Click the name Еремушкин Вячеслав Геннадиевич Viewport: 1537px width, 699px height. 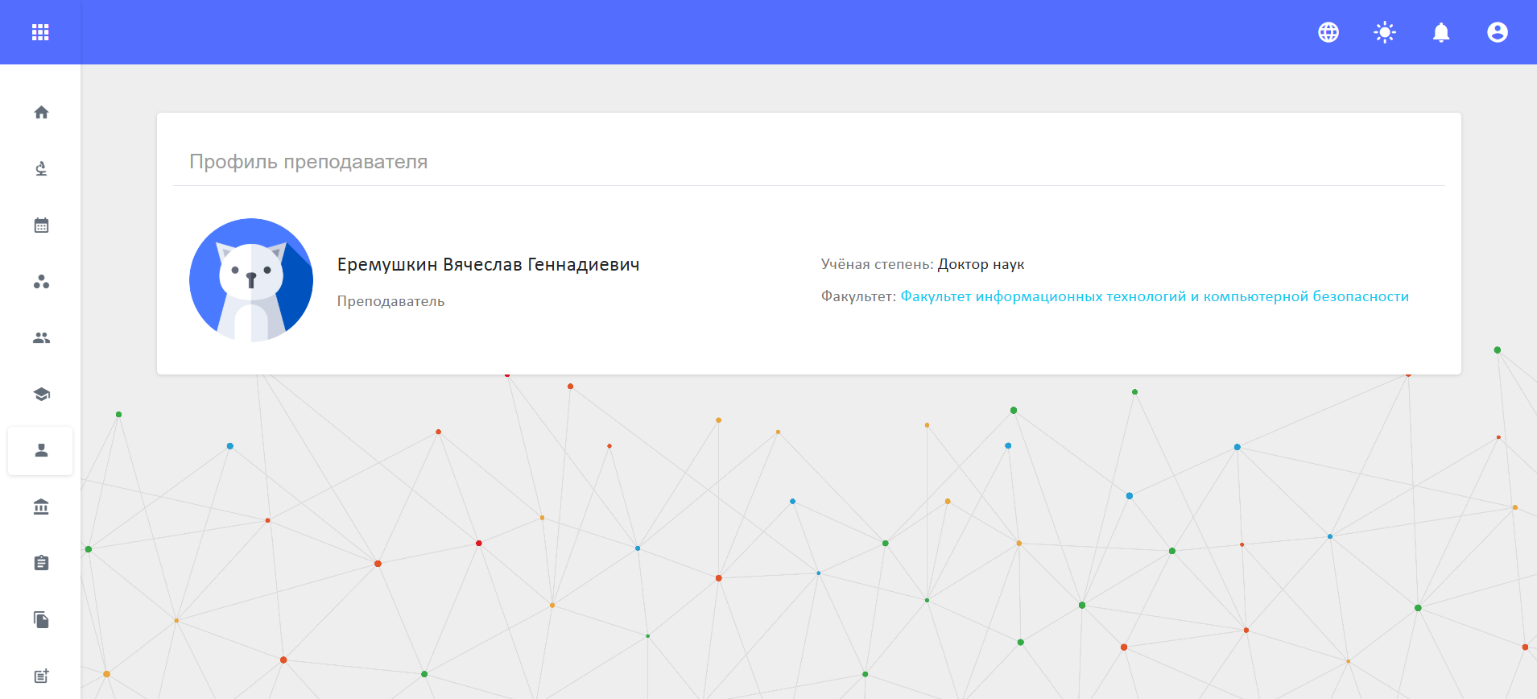point(488,265)
